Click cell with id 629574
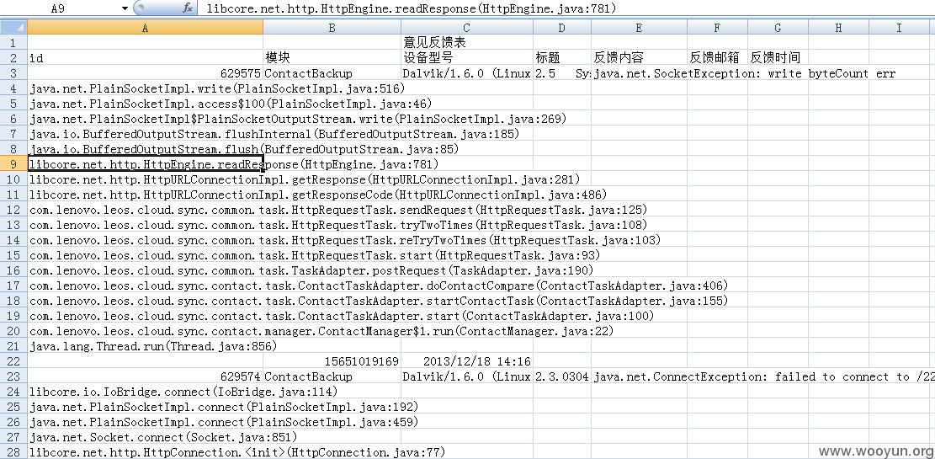The image size is (935, 459). (x=145, y=376)
